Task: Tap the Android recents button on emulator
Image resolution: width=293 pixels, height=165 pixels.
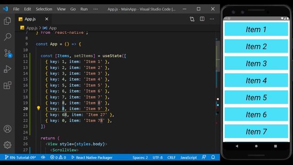Action: point(276,146)
